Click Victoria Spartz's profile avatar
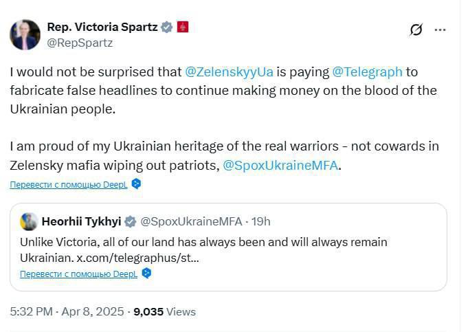 pos(25,34)
